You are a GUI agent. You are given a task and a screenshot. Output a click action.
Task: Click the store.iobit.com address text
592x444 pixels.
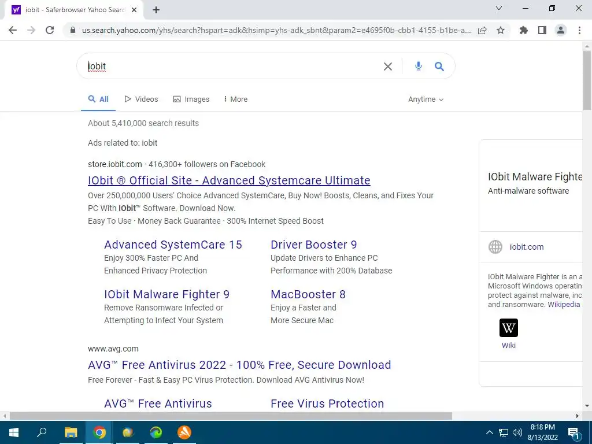[x=115, y=164]
